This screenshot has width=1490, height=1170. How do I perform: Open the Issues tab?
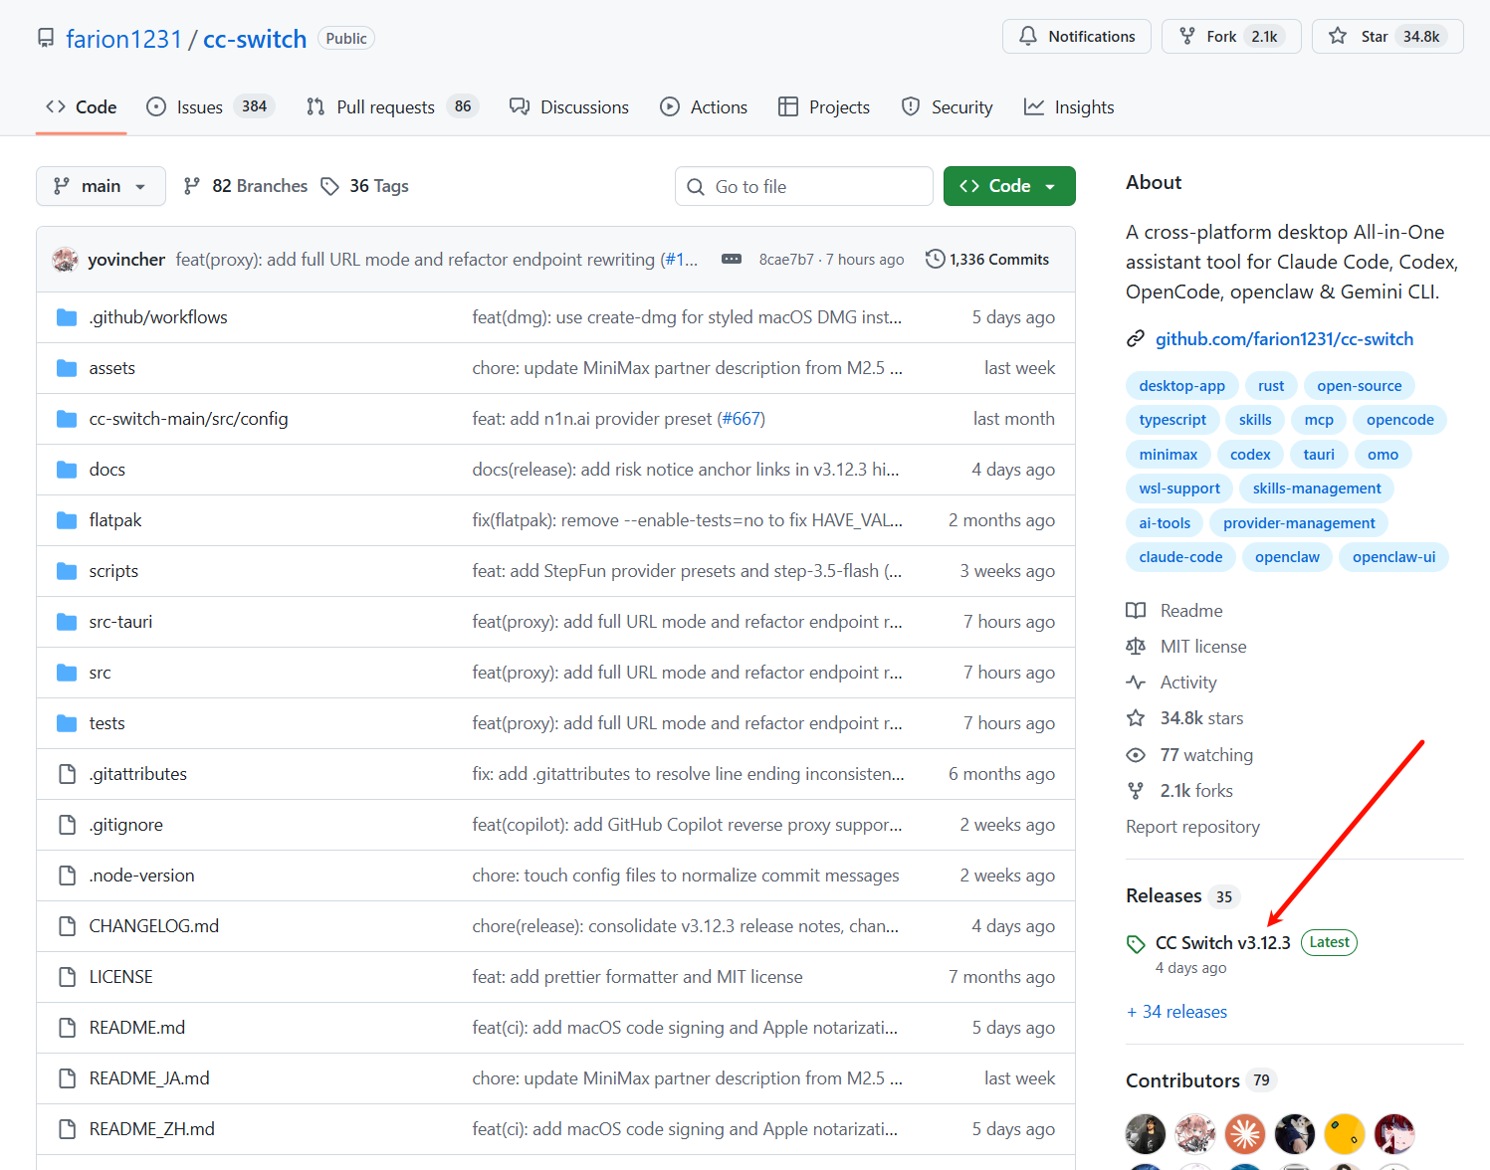click(x=210, y=106)
